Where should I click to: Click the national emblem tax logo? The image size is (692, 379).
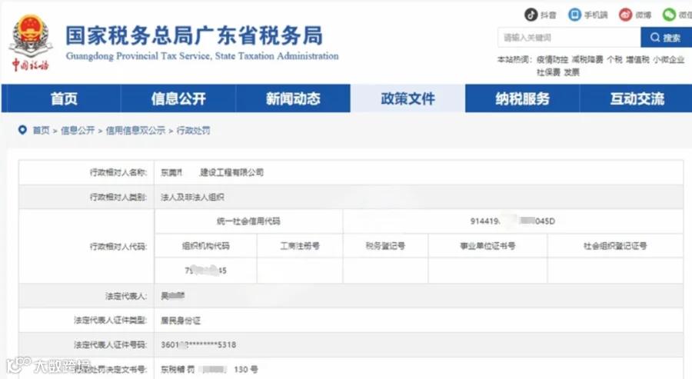point(30,42)
